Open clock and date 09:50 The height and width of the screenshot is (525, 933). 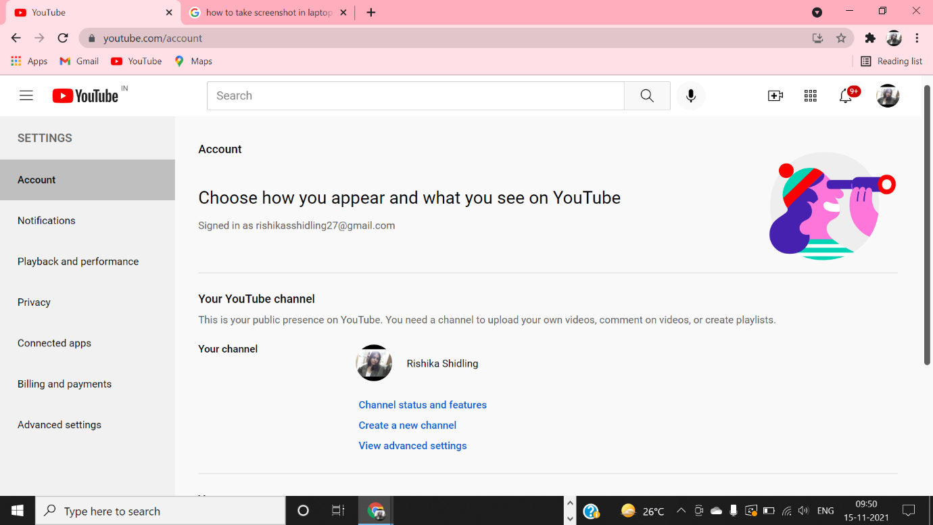point(866,511)
